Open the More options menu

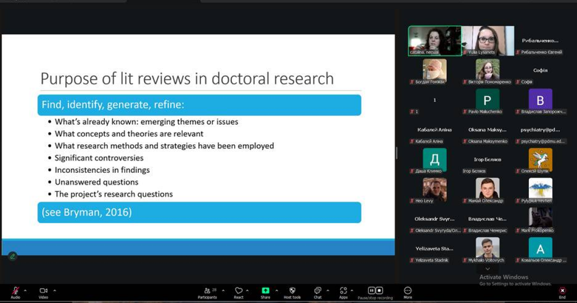pos(407,291)
